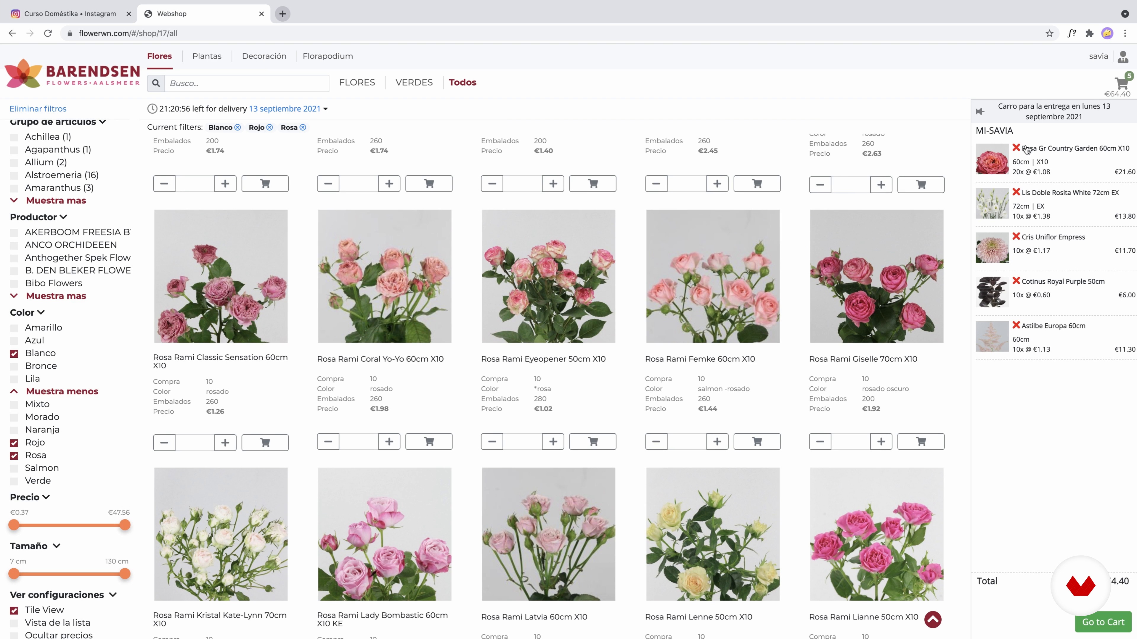Uncheck the Rojo color filter
This screenshot has height=639, width=1137.
coord(14,443)
